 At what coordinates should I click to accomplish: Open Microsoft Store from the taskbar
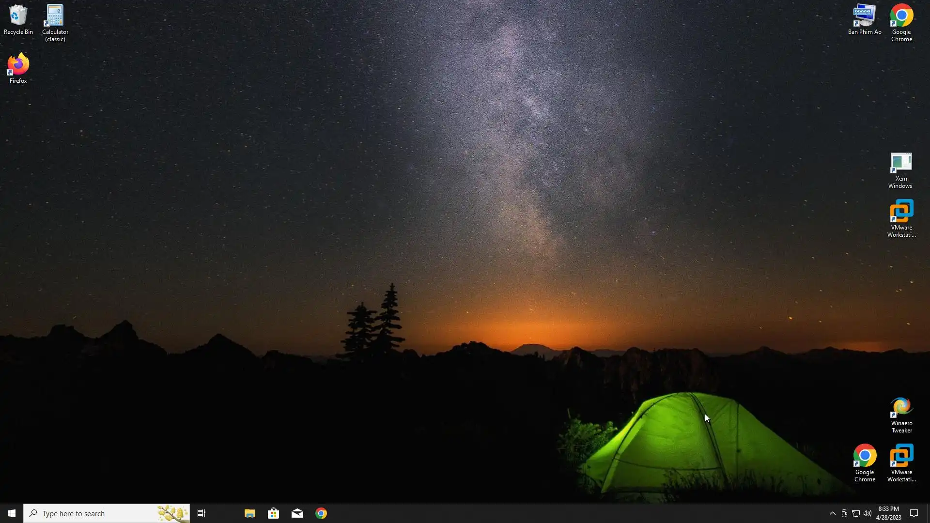[273, 513]
